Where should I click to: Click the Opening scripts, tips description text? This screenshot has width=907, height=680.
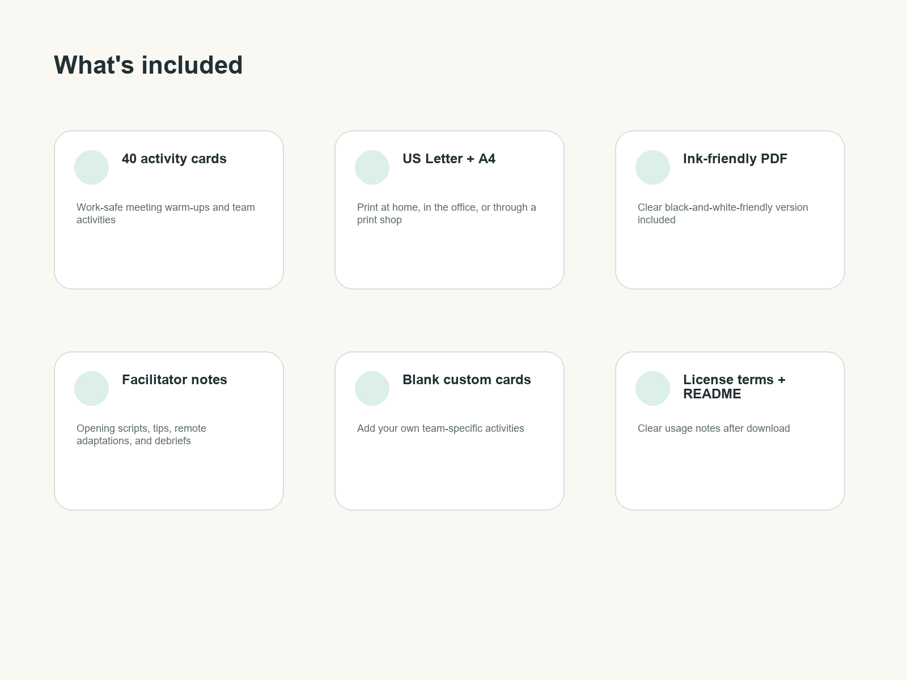click(x=141, y=435)
